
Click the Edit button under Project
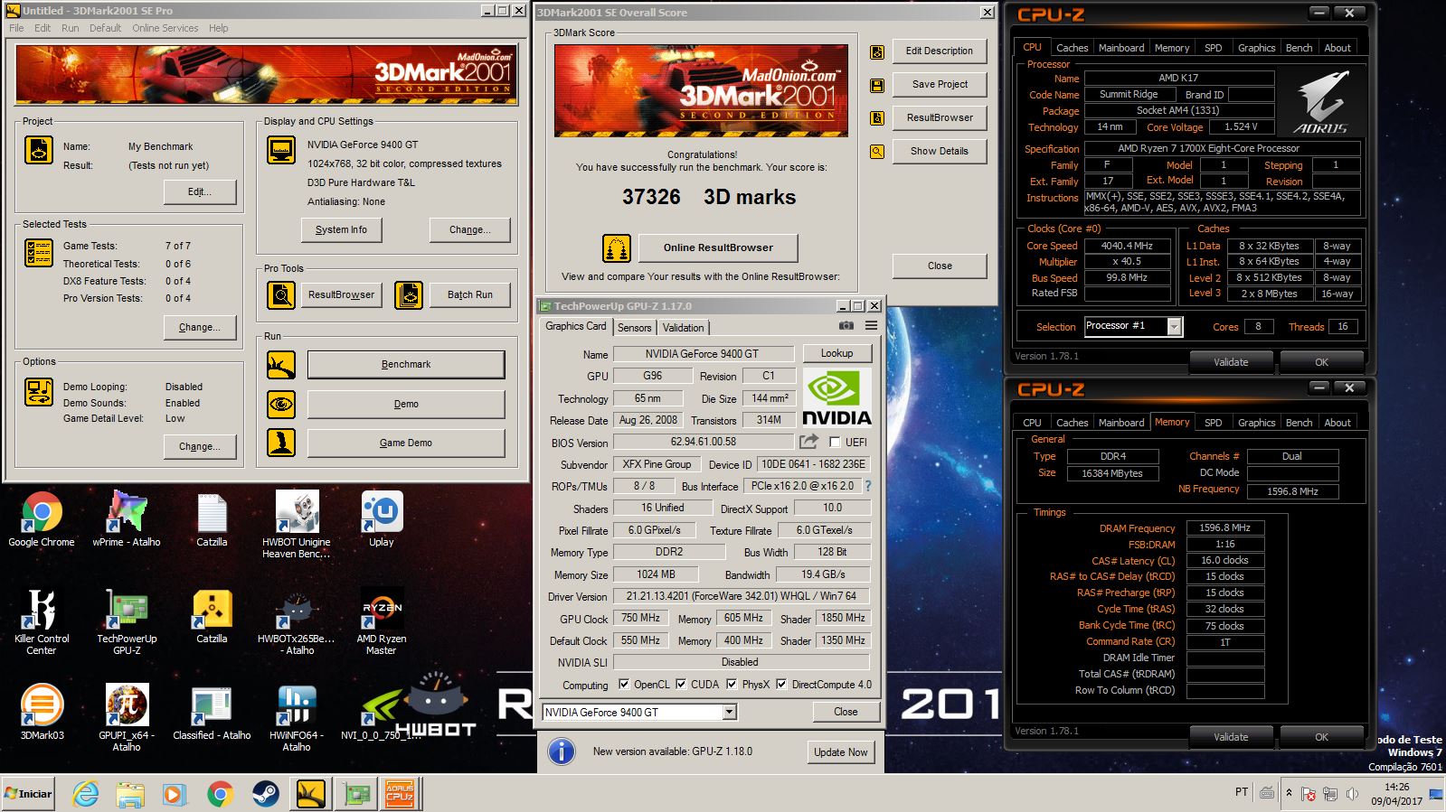[x=200, y=191]
